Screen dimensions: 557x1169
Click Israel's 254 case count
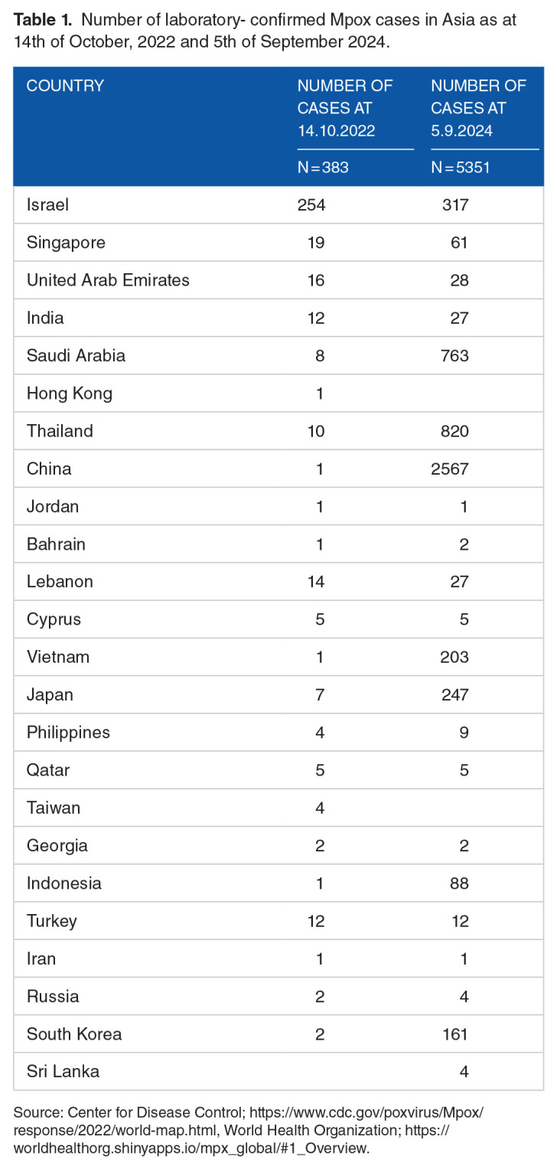click(x=311, y=205)
